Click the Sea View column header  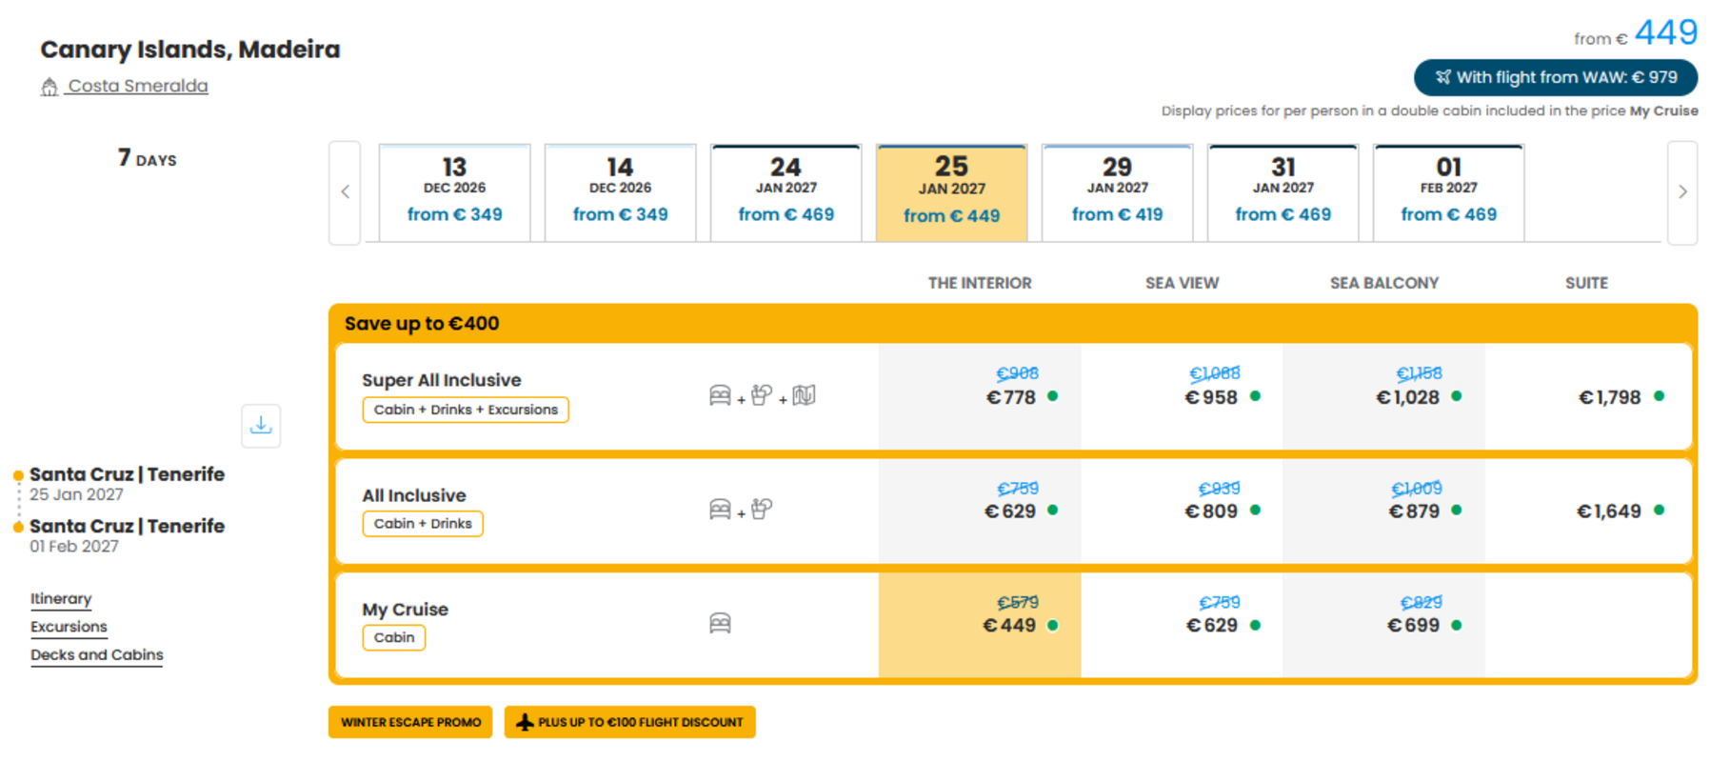click(1182, 283)
